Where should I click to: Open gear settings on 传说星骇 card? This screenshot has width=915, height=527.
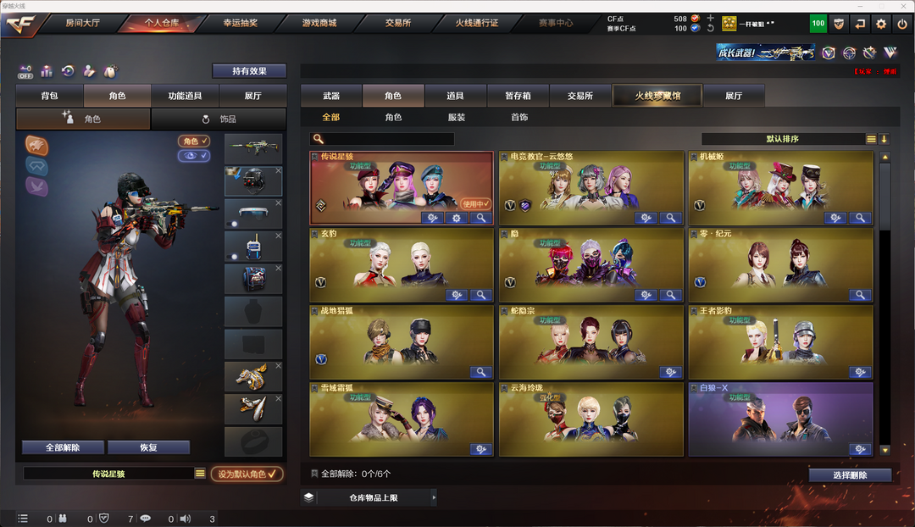coord(457,219)
